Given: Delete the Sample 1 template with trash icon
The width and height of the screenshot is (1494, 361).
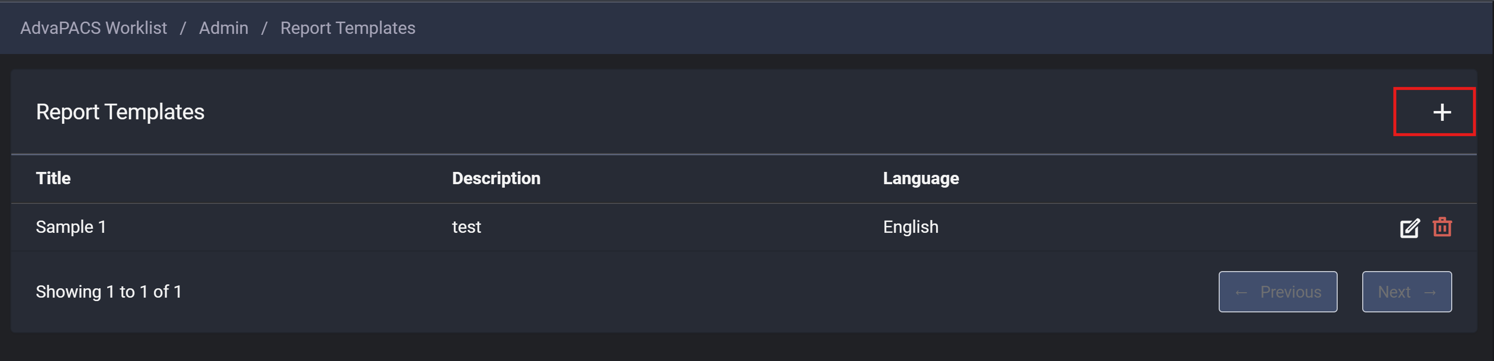Looking at the screenshot, I should point(1442,226).
